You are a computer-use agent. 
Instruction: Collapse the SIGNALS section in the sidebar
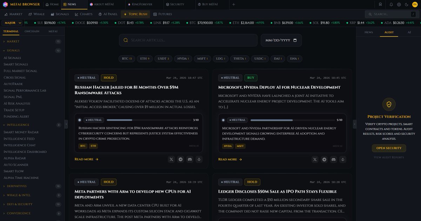point(14,50)
